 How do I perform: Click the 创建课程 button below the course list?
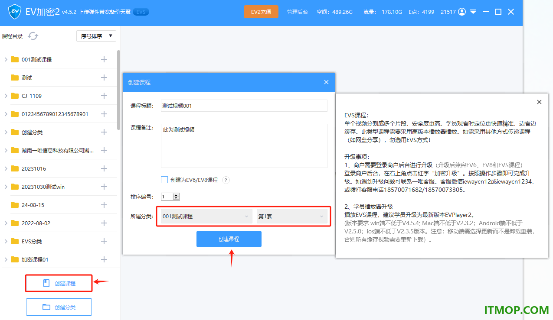pos(59,283)
